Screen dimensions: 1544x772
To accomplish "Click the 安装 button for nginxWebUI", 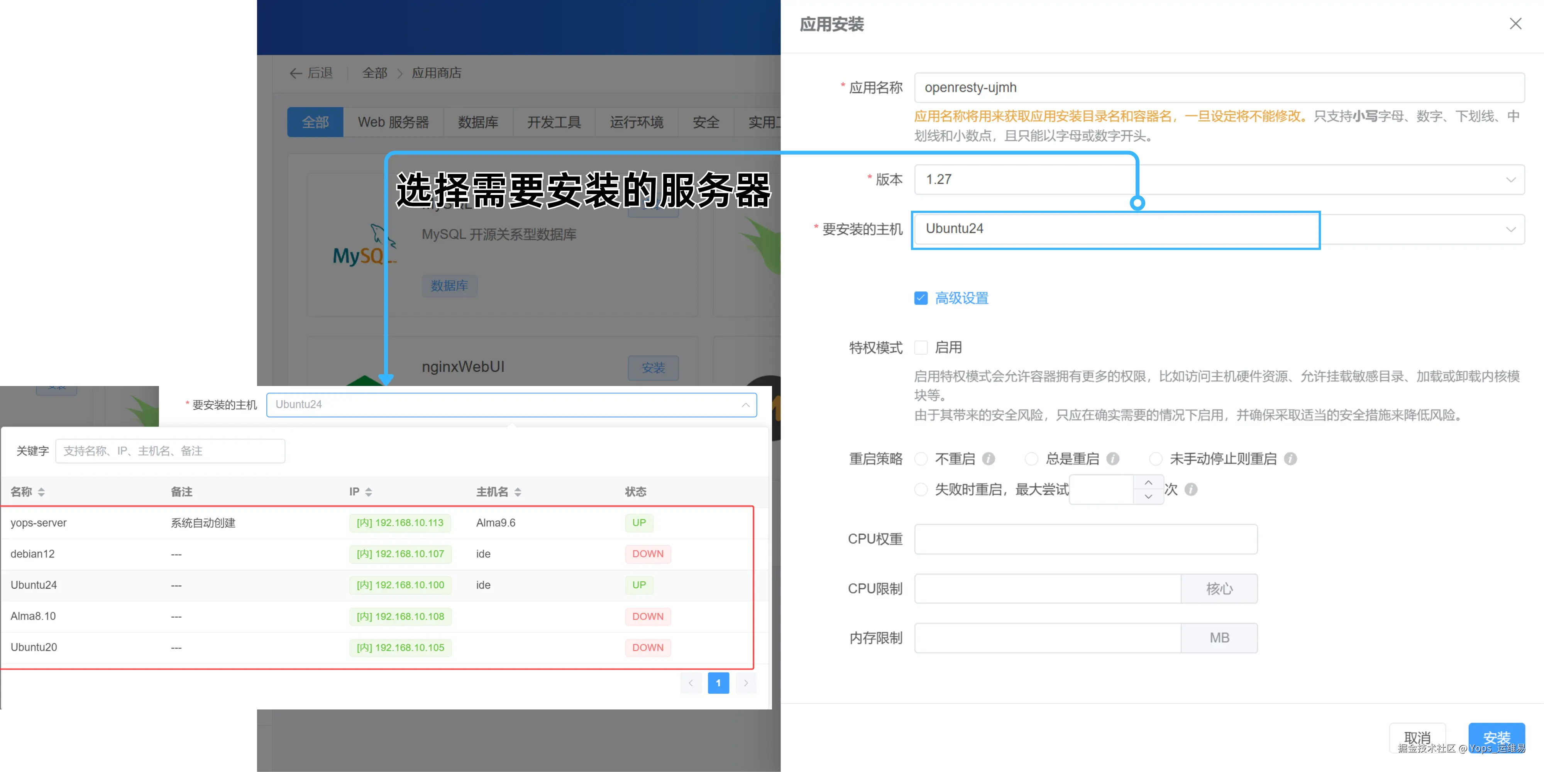I will pyautogui.click(x=653, y=368).
